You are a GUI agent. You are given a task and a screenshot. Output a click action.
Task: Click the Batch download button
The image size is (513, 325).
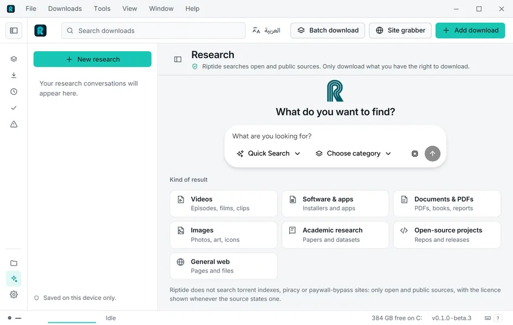pyautogui.click(x=328, y=30)
